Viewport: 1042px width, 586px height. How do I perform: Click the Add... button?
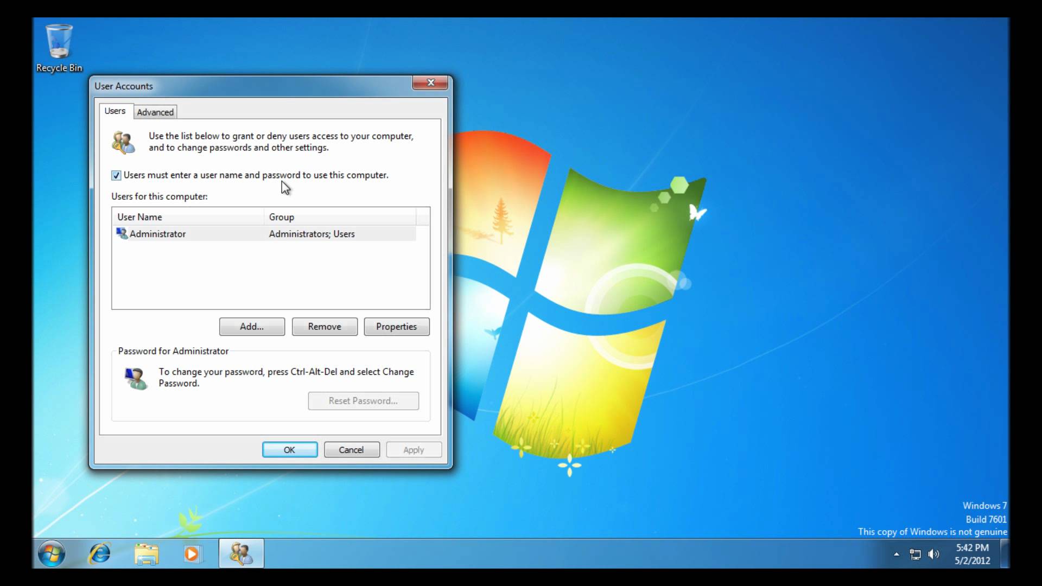point(252,327)
